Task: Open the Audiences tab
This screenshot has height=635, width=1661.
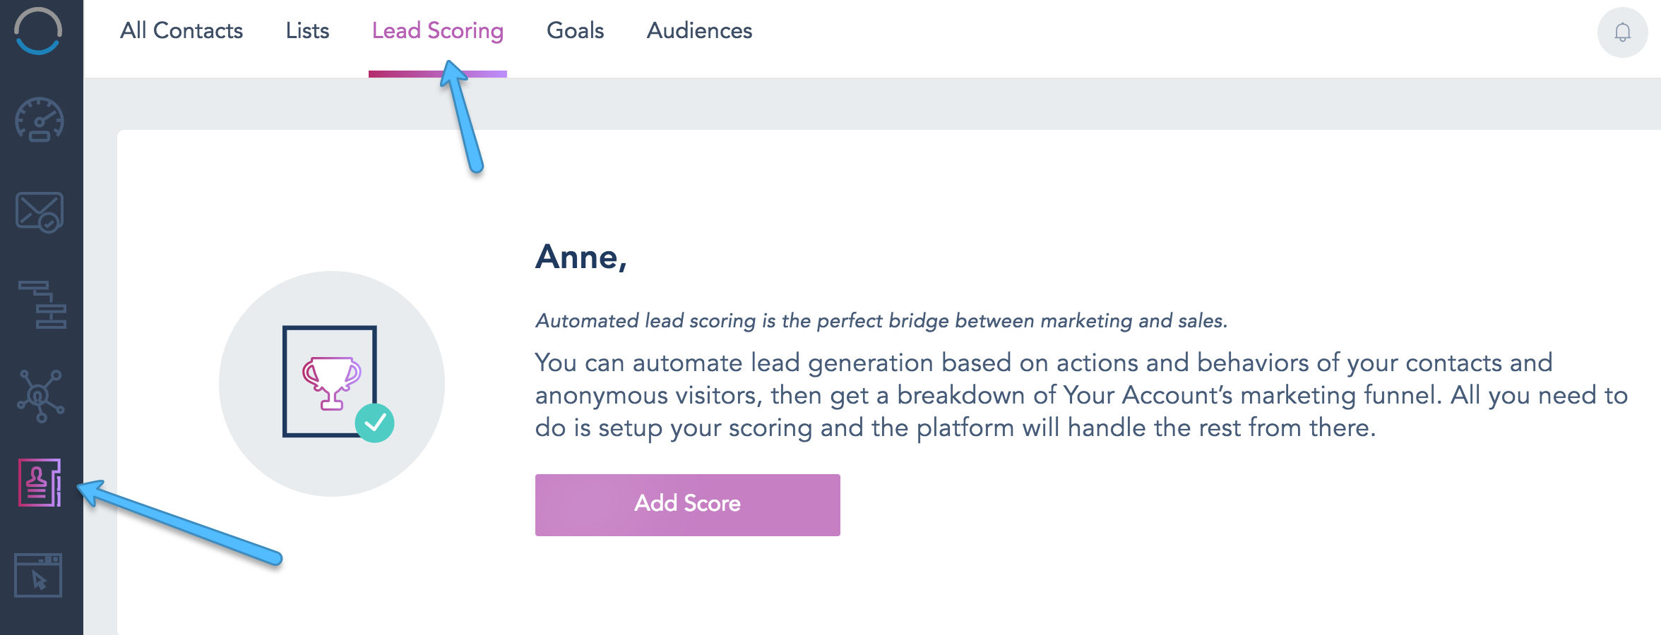Action: (x=699, y=31)
